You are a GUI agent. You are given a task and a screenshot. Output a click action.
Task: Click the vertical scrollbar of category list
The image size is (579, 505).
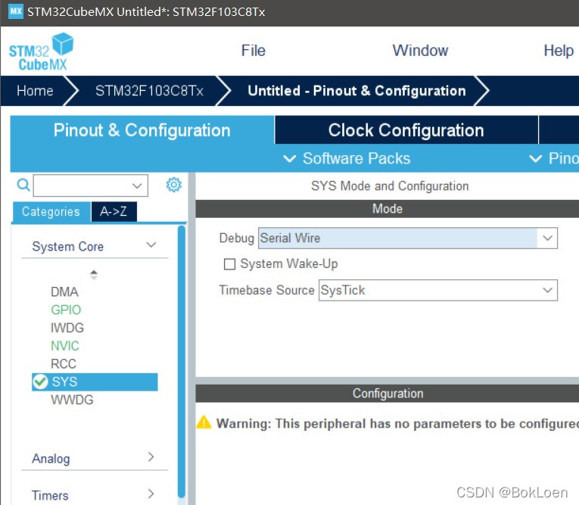[x=182, y=362]
